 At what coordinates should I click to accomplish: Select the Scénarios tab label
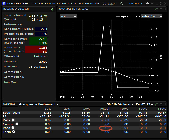[x=9, y=104]
